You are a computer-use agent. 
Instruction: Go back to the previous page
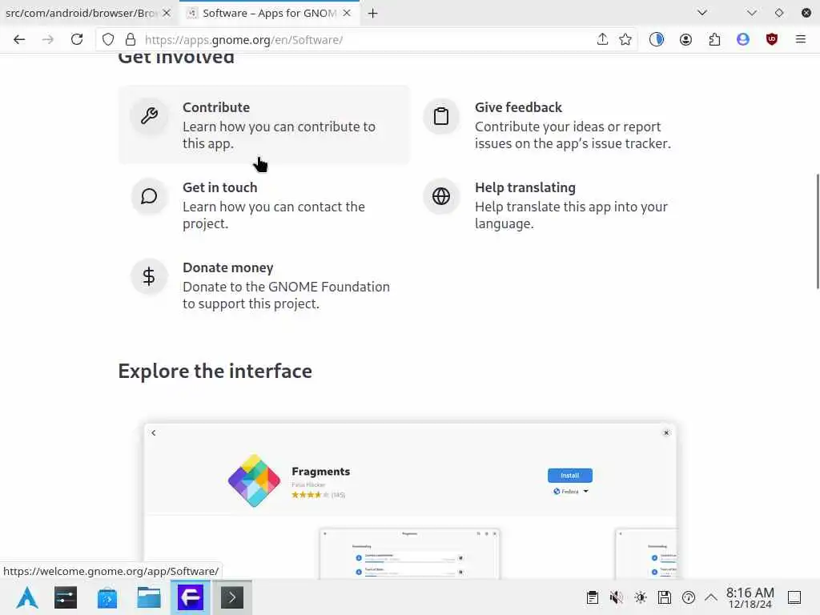(19, 39)
